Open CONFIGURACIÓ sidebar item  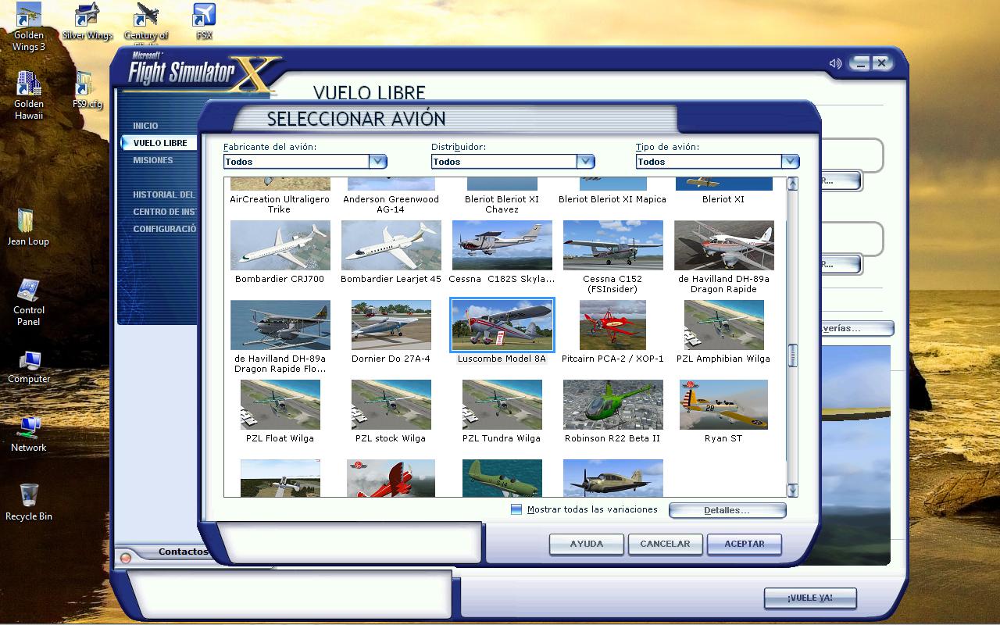coord(164,229)
